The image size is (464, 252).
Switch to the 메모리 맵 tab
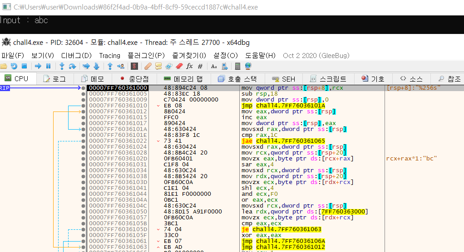click(x=183, y=79)
